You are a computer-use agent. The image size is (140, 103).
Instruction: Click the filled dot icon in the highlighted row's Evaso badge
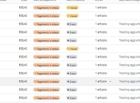(x=68, y=82)
